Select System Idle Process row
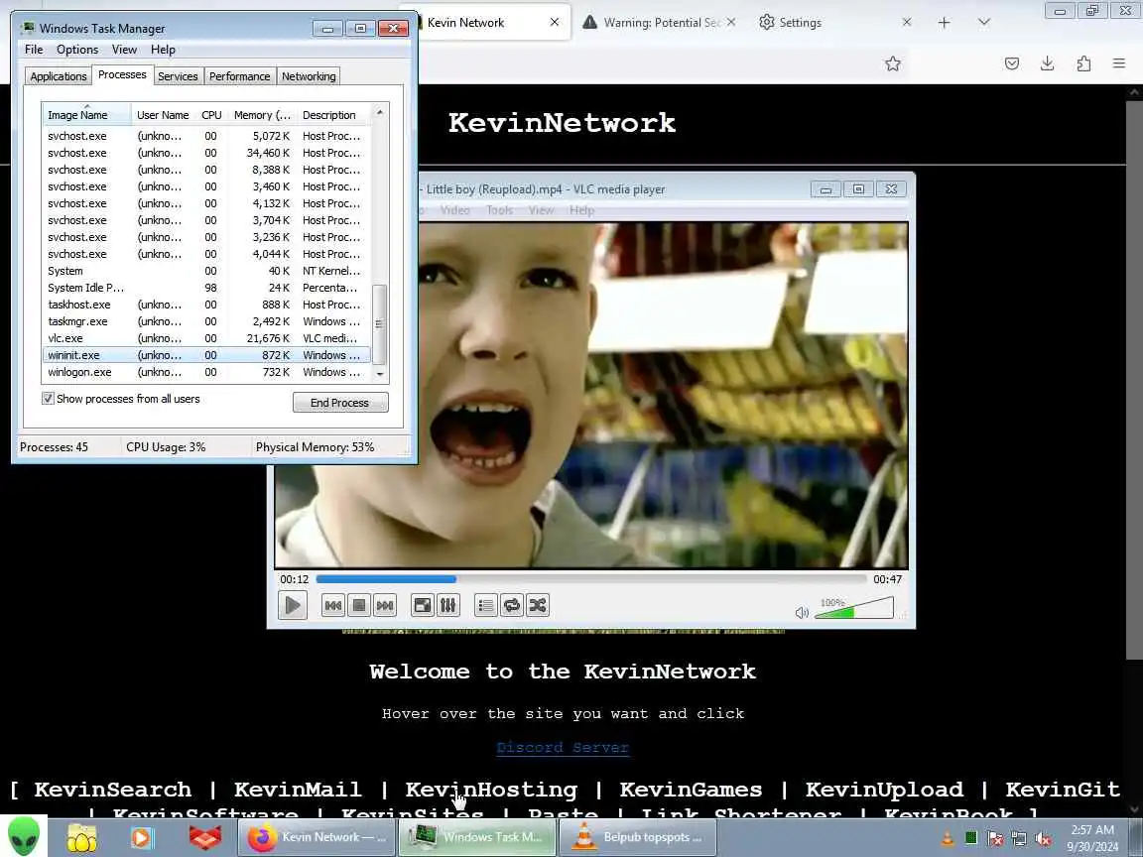 tap(206, 288)
